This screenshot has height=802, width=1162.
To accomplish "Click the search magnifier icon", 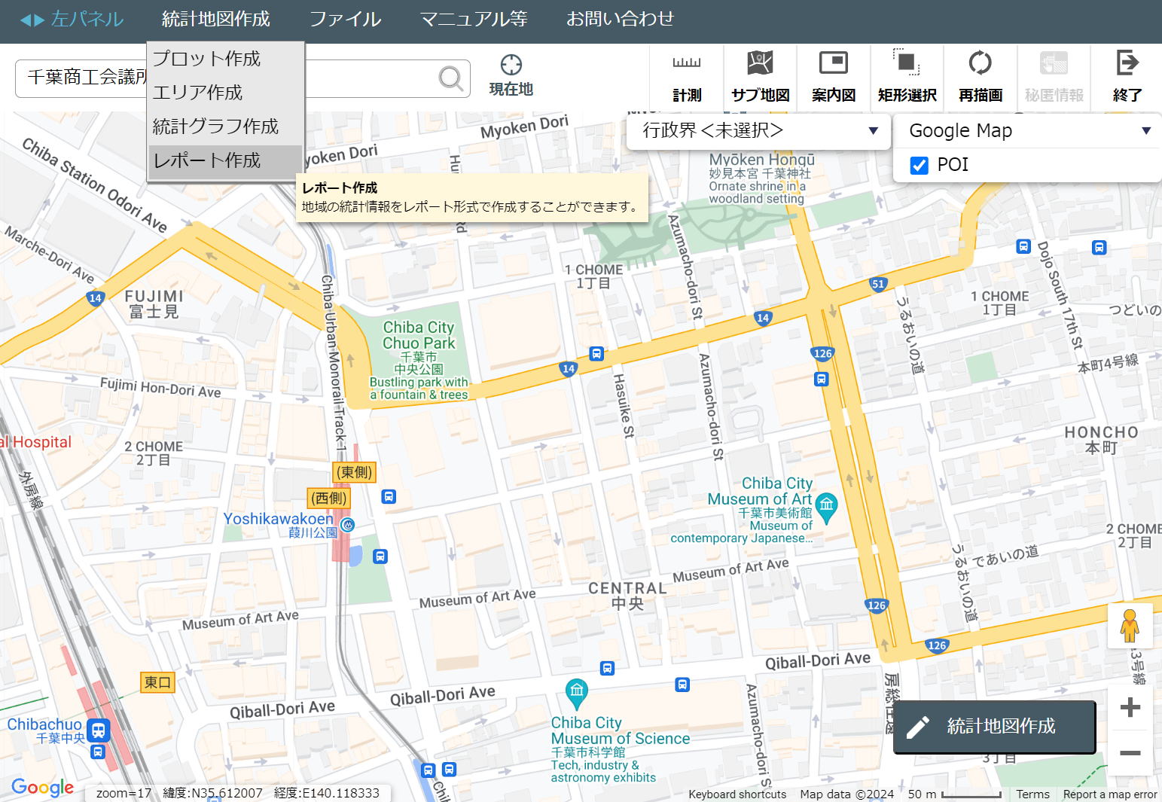I will pos(450,78).
